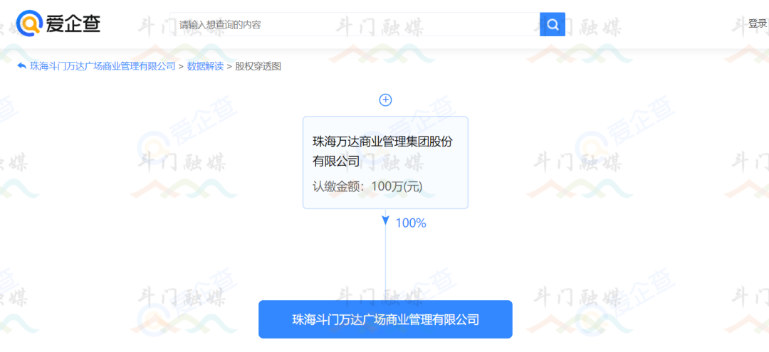Open the 登录 login link
Image resolution: width=769 pixels, height=352 pixels.
757,23
